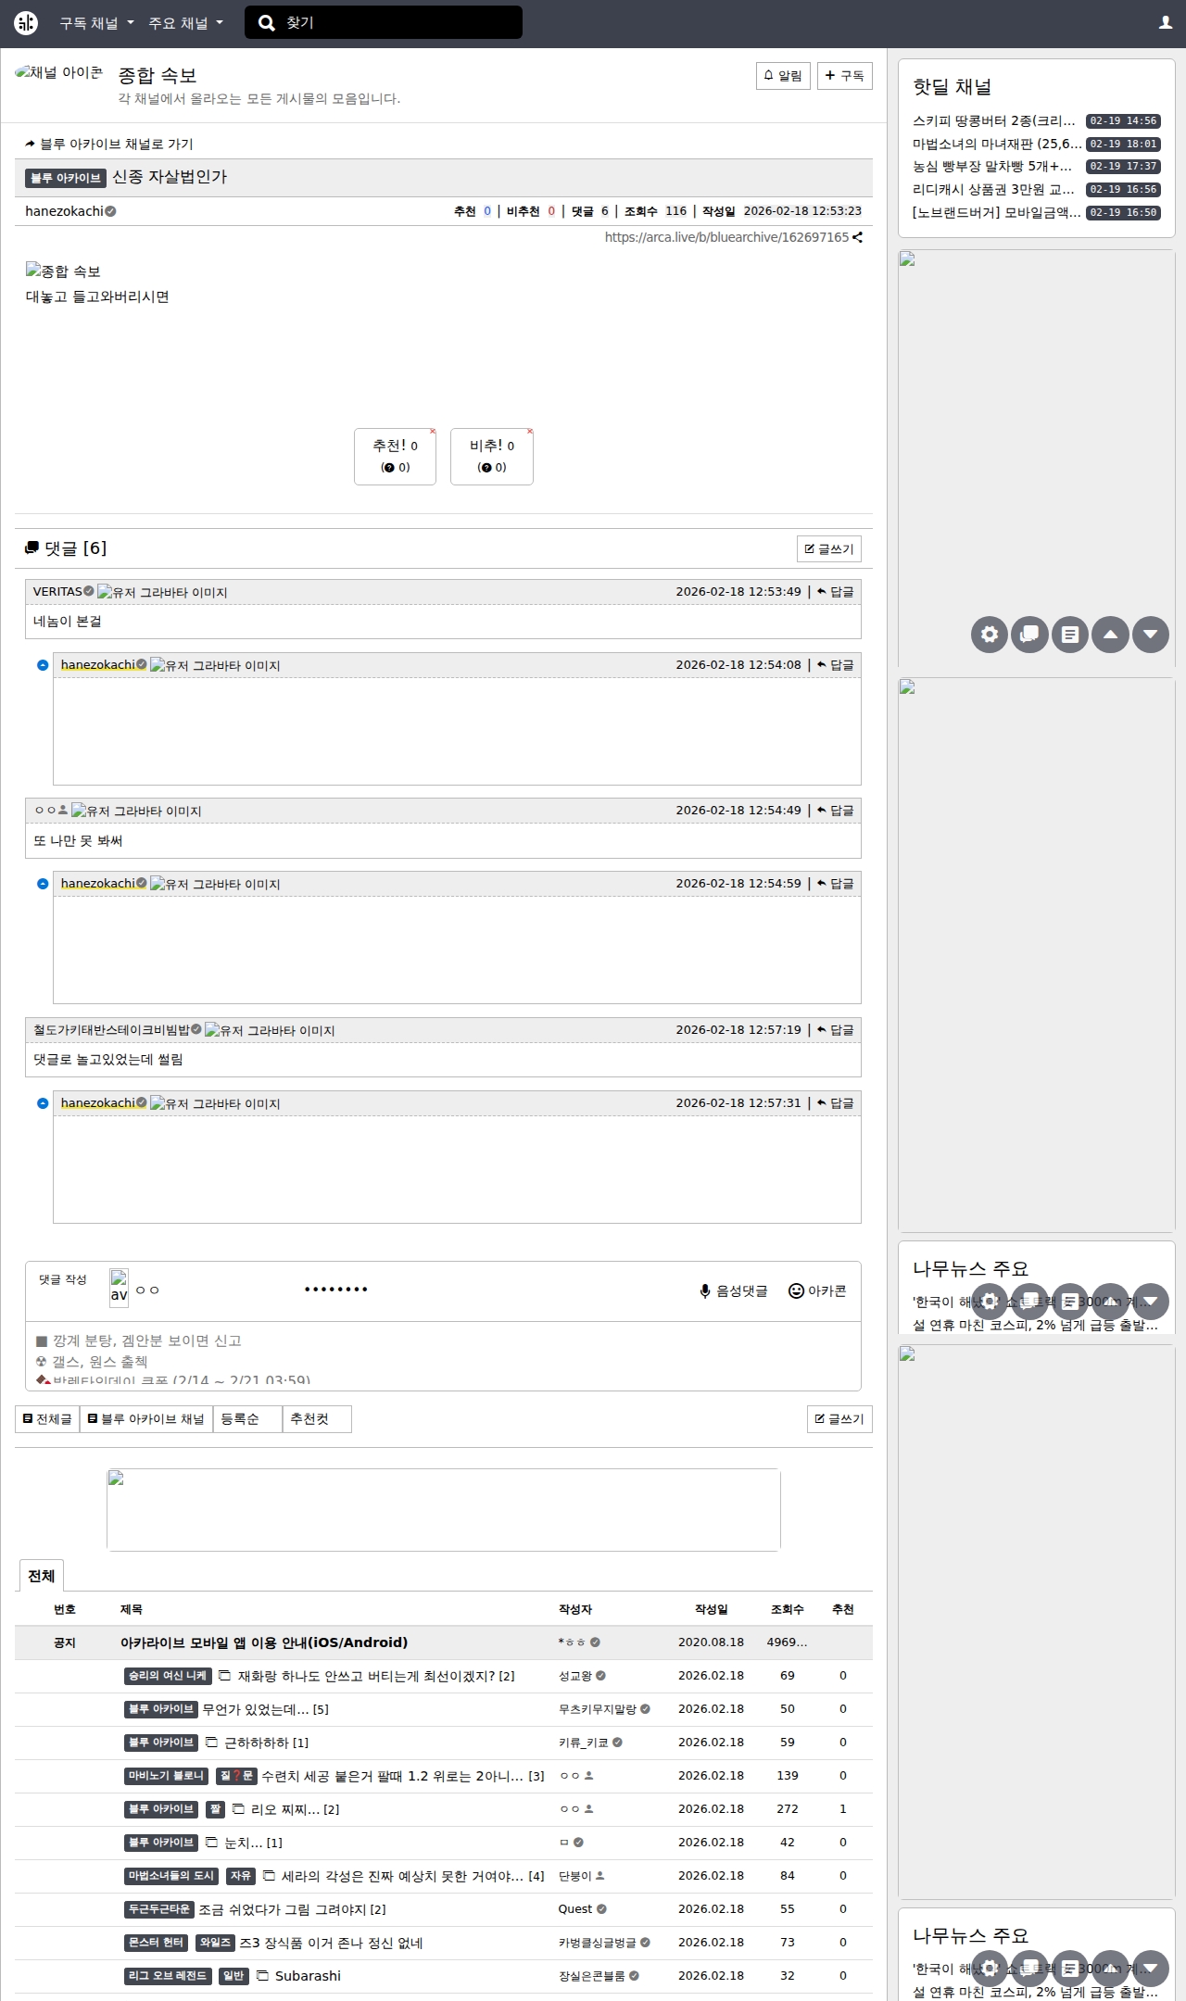Click the 승리의 여신 니케 category badge
Image resolution: width=1186 pixels, height=2001 pixels.
pyautogui.click(x=168, y=1676)
